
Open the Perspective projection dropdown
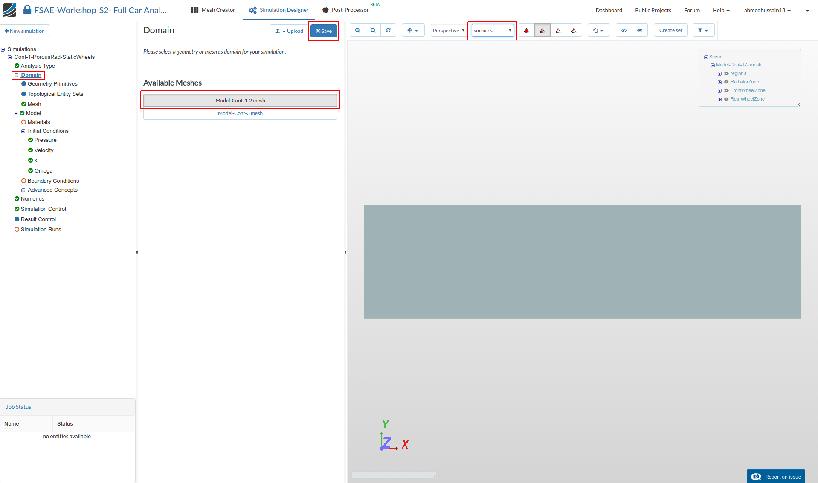(448, 30)
